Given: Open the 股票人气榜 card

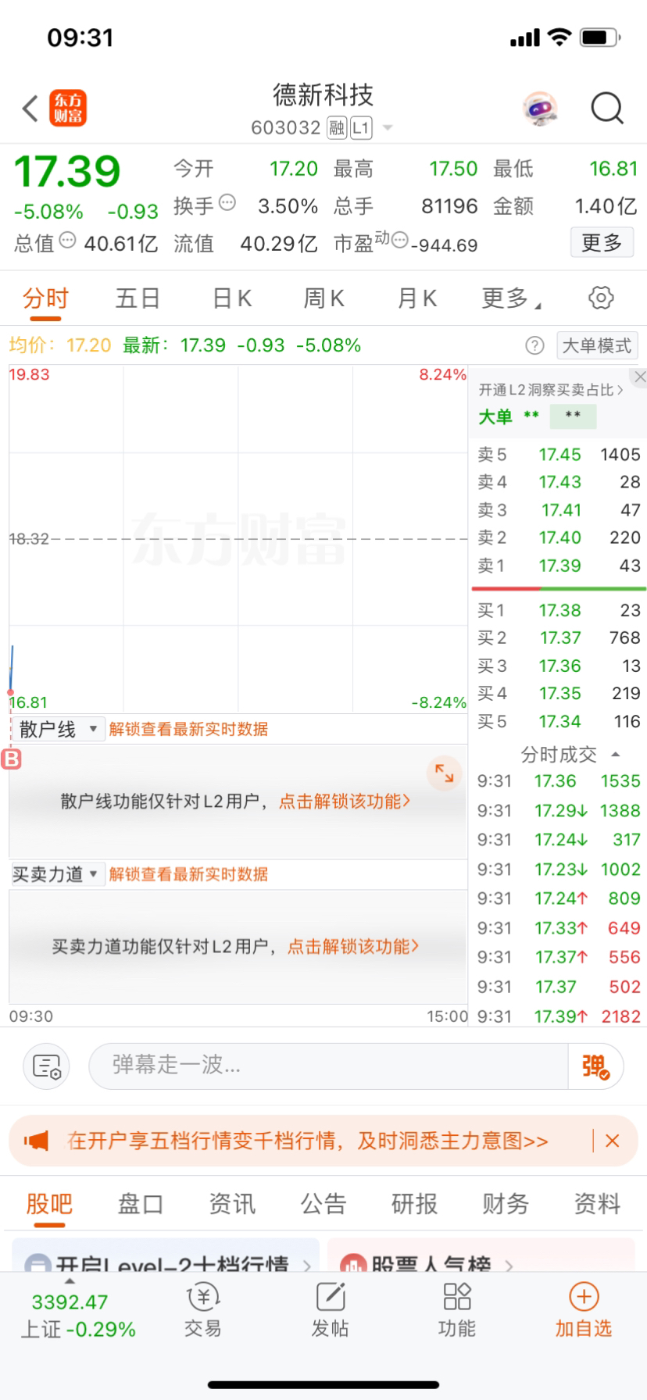Looking at the screenshot, I should (x=481, y=1255).
